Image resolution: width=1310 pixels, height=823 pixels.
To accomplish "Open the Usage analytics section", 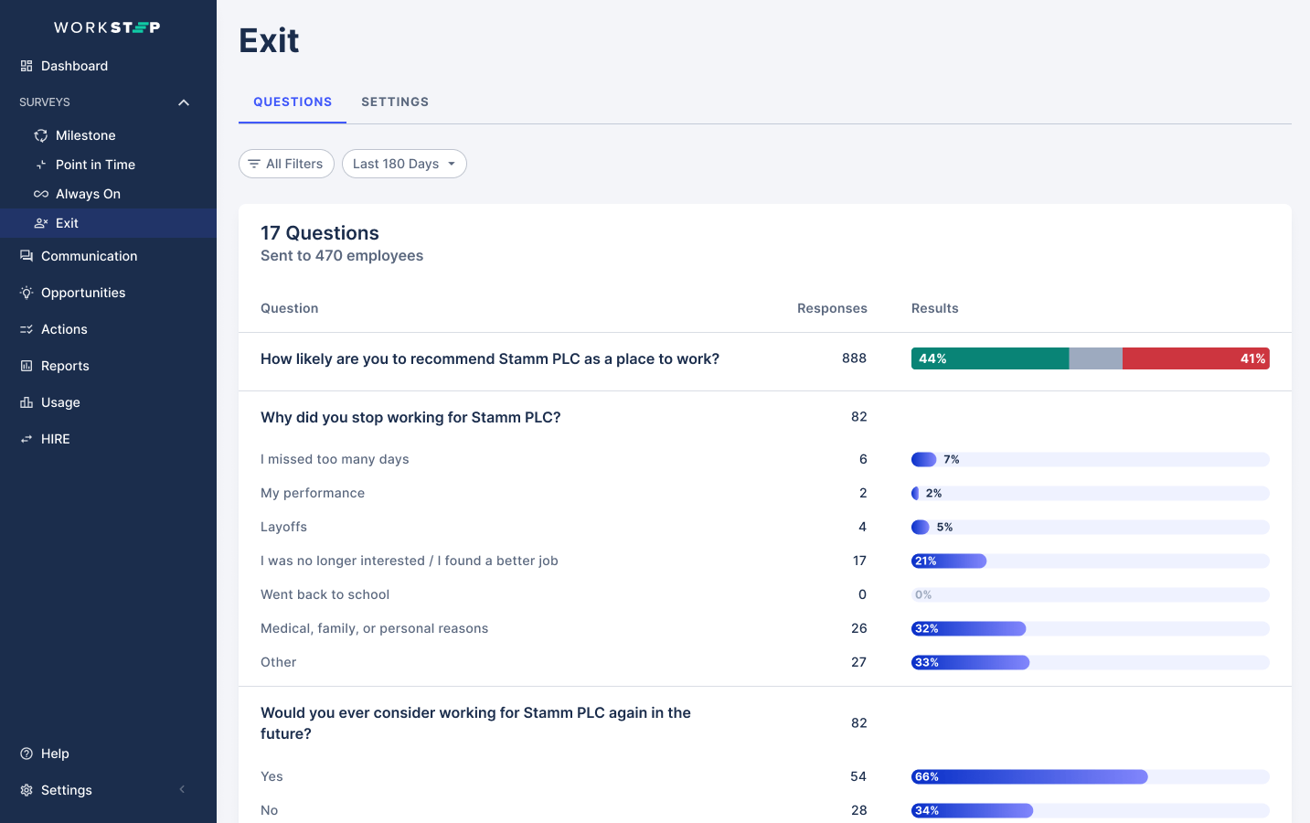I will click(x=60, y=402).
